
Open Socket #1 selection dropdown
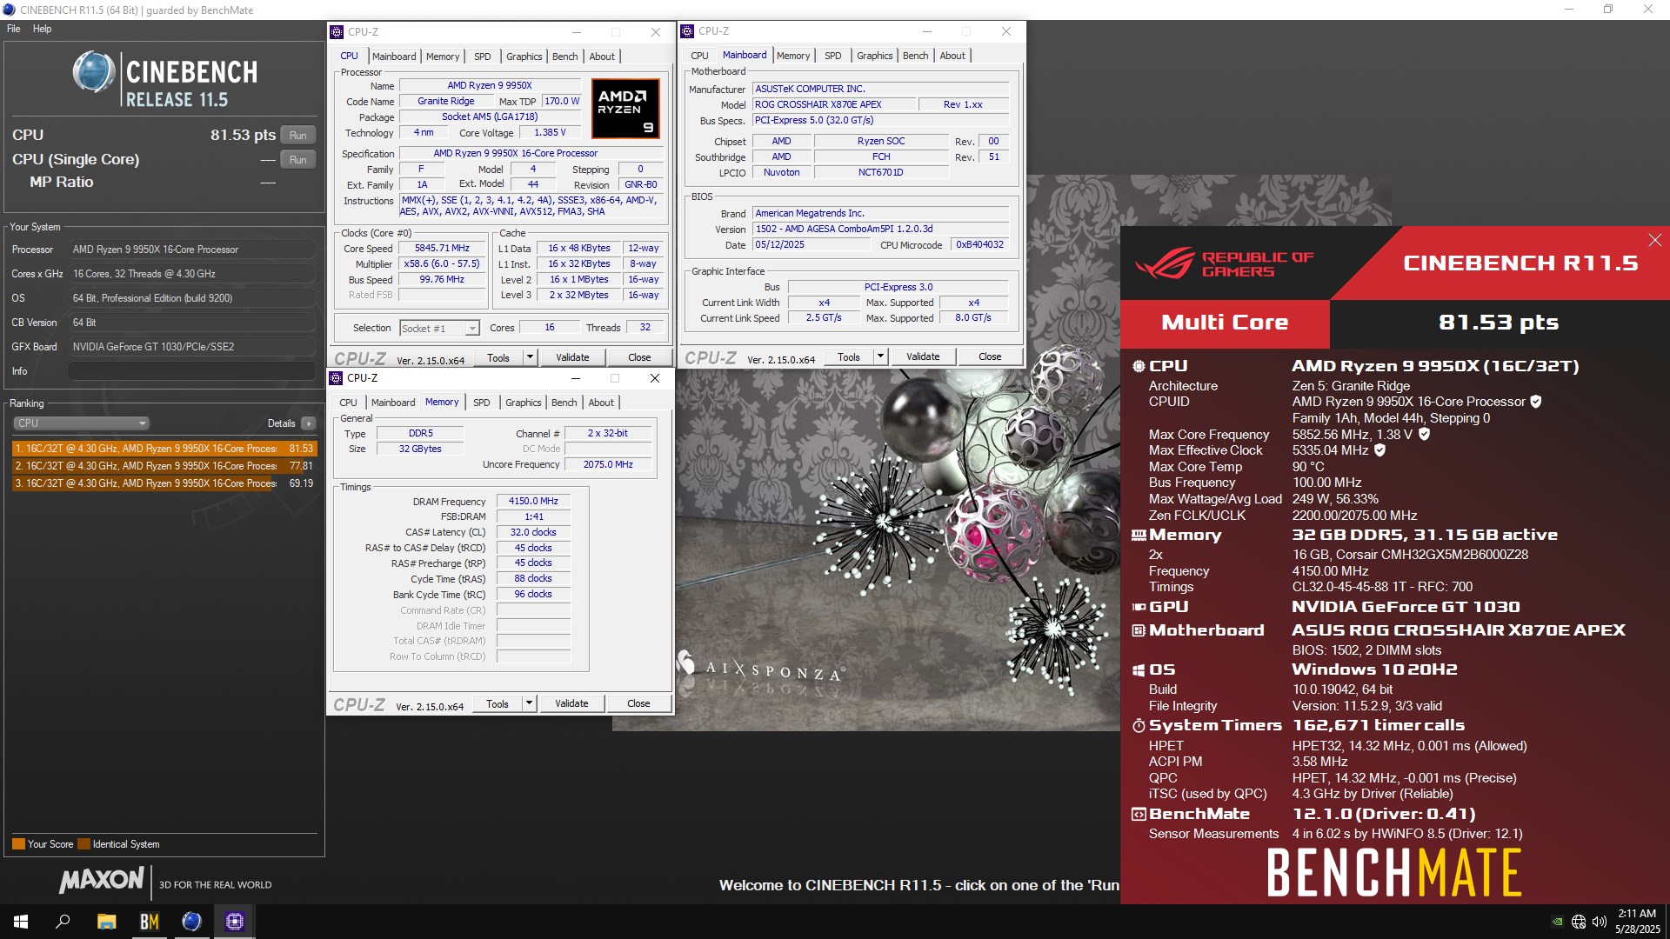click(x=439, y=329)
